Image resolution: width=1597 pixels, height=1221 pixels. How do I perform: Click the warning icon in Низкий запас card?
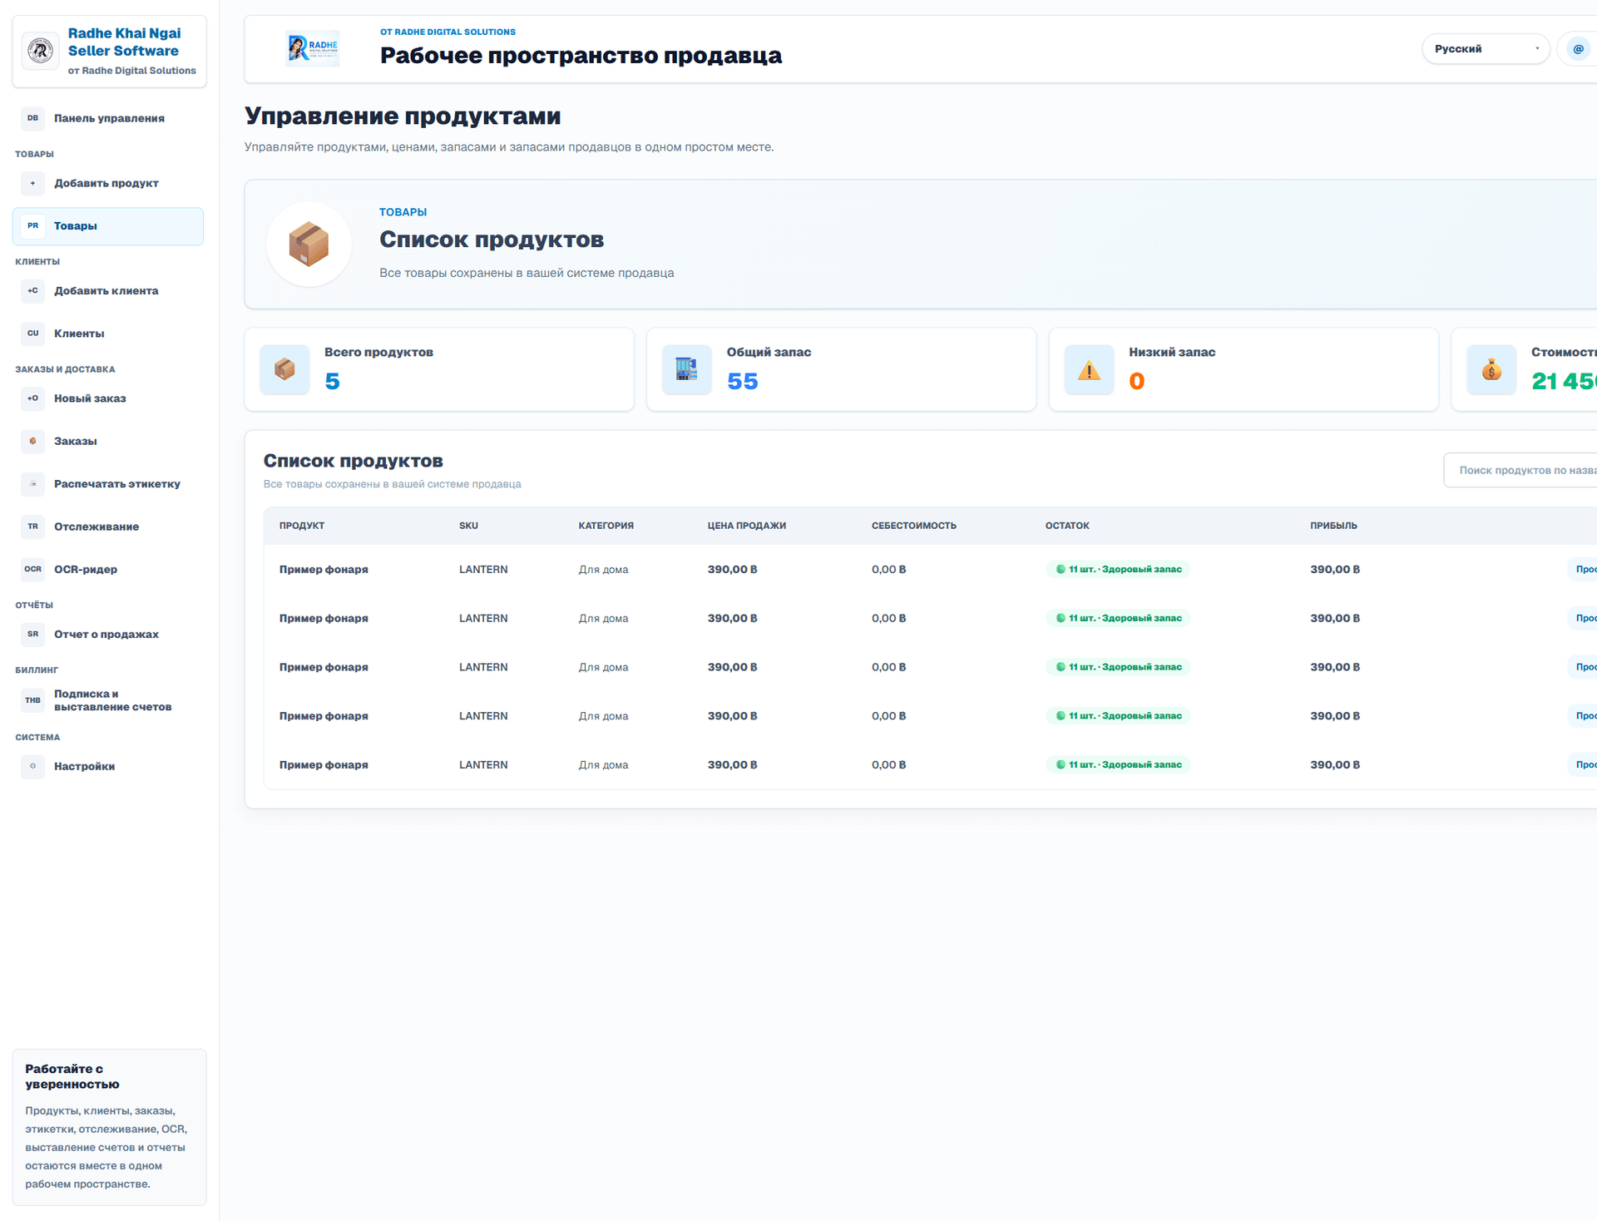click(1090, 369)
